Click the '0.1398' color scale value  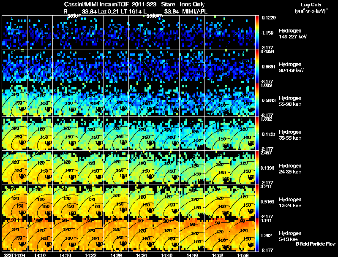pos(267,168)
